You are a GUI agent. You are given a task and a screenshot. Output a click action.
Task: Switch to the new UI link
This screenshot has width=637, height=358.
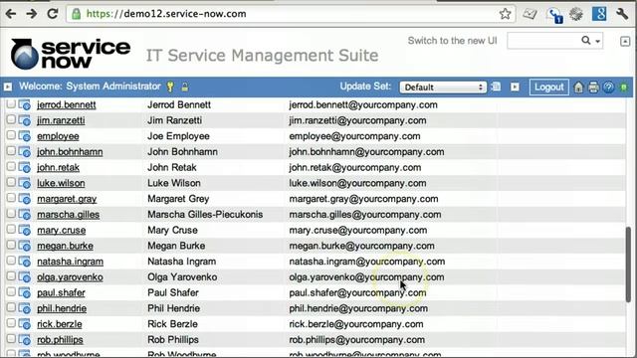click(x=452, y=41)
